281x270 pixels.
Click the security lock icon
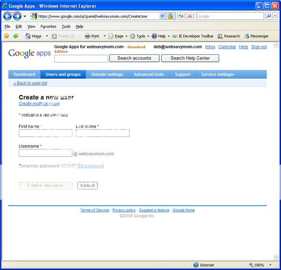tap(170, 16)
